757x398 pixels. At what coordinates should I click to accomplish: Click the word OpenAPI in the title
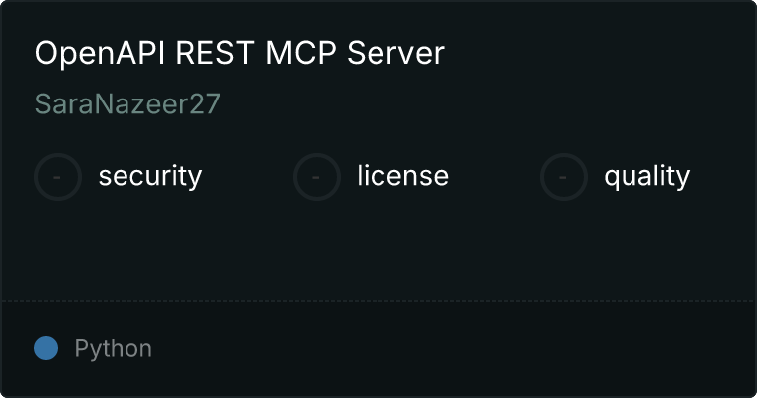(101, 54)
